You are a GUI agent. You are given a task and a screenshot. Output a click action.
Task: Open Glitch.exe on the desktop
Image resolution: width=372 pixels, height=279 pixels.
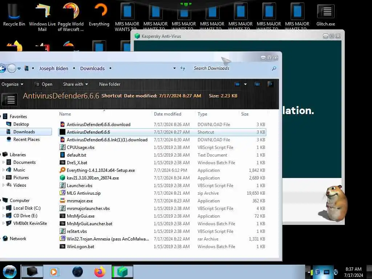[325, 14]
